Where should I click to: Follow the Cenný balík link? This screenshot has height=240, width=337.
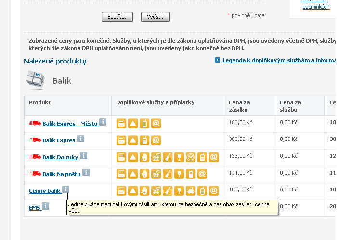pos(45,191)
